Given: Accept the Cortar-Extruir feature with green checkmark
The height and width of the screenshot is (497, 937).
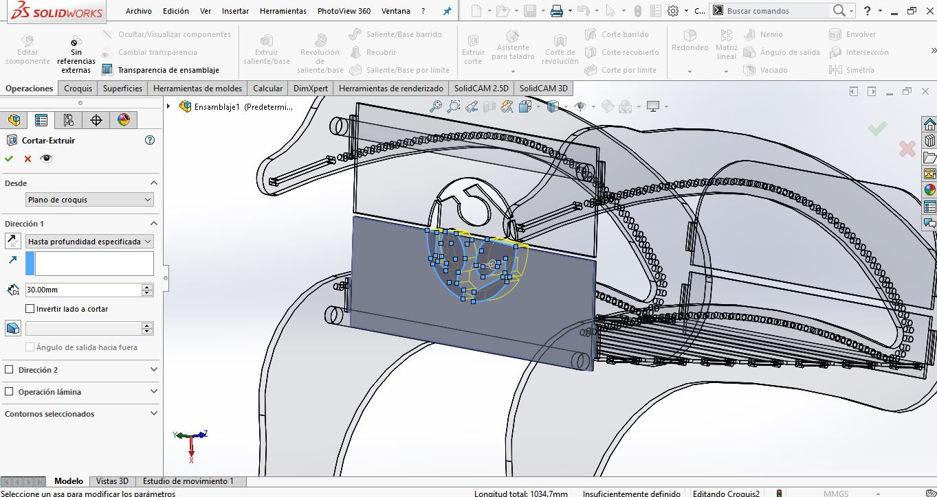Looking at the screenshot, I should [9, 159].
